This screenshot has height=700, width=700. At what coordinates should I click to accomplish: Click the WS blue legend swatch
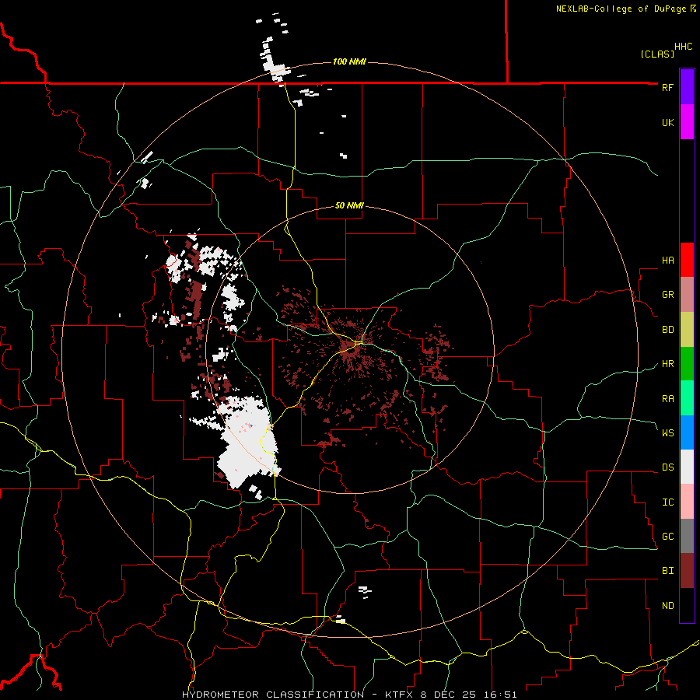pyautogui.click(x=687, y=432)
